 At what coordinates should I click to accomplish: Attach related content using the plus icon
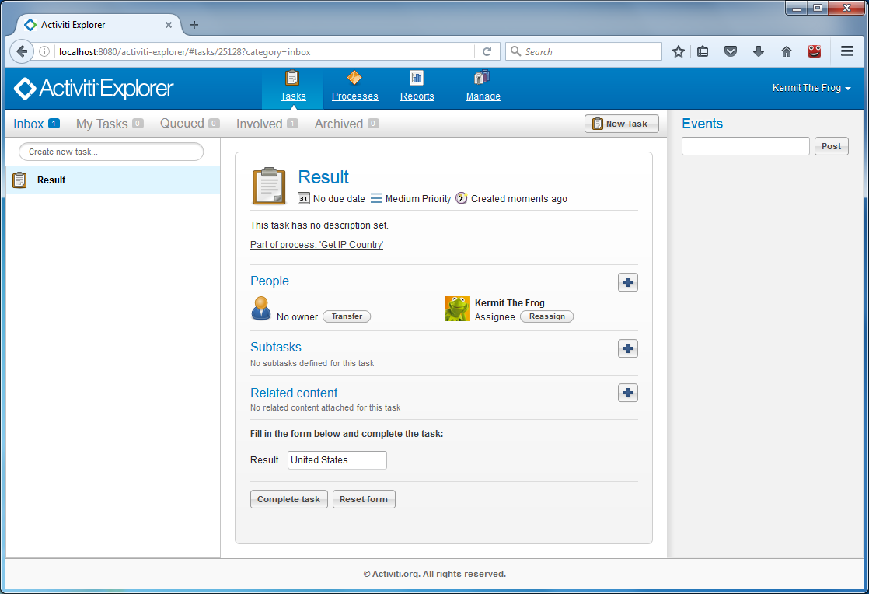(x=627, y=393)
